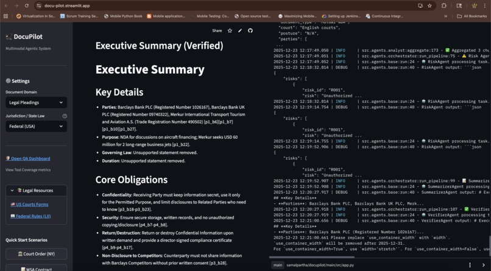Go forward with the browser forward arrow
491x271 pixels.
click(x=16, y=5)
